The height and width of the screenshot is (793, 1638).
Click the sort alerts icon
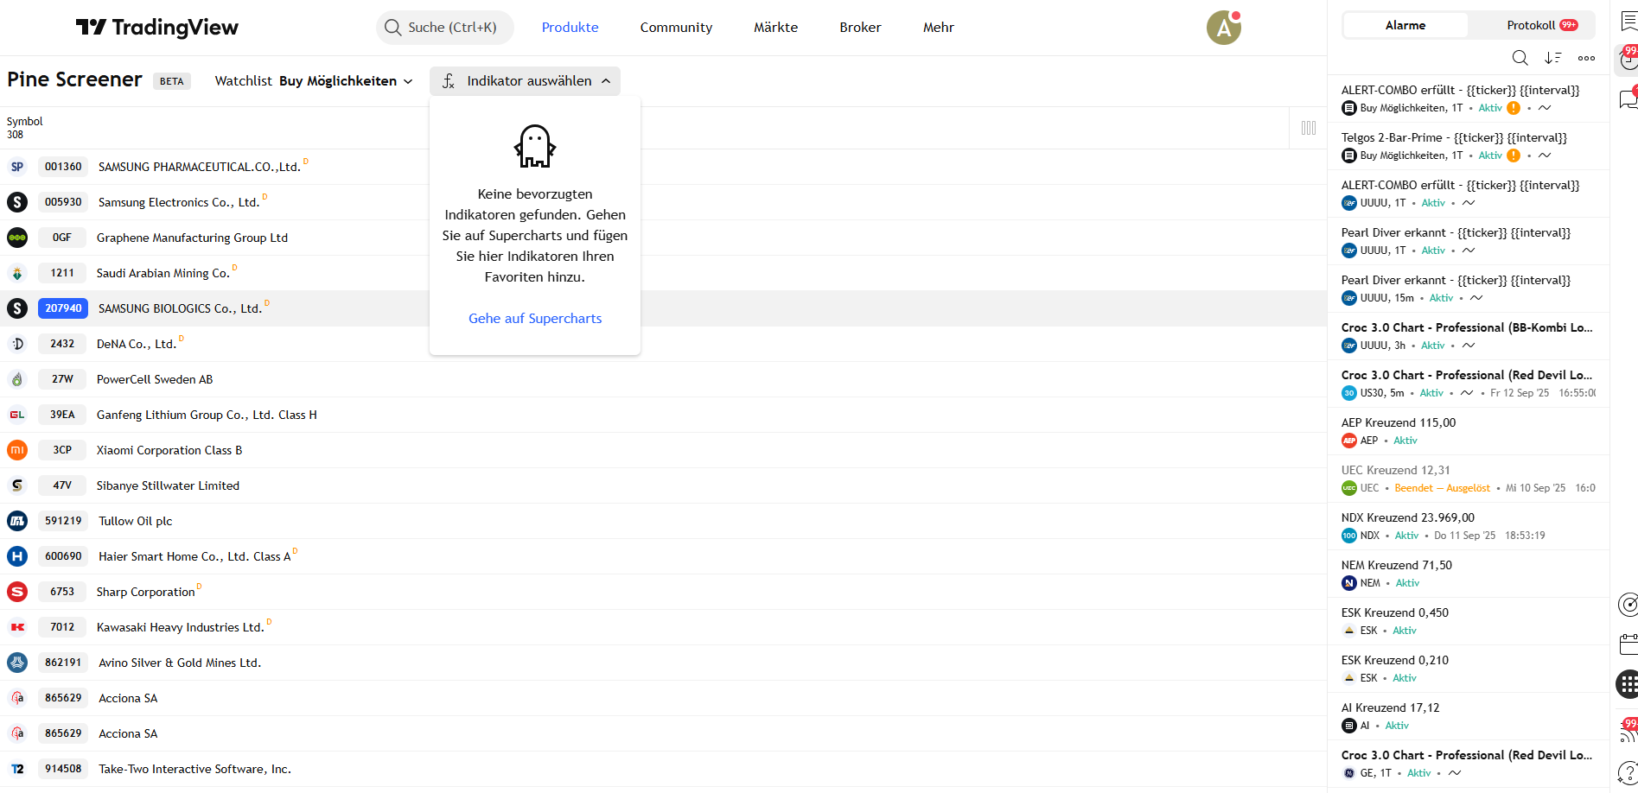point(1553,58)
